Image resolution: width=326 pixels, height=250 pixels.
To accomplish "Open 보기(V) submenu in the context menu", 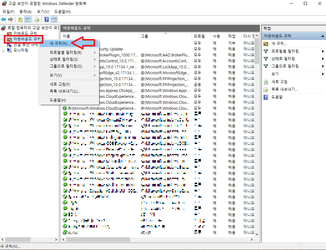I will point(69,75).
